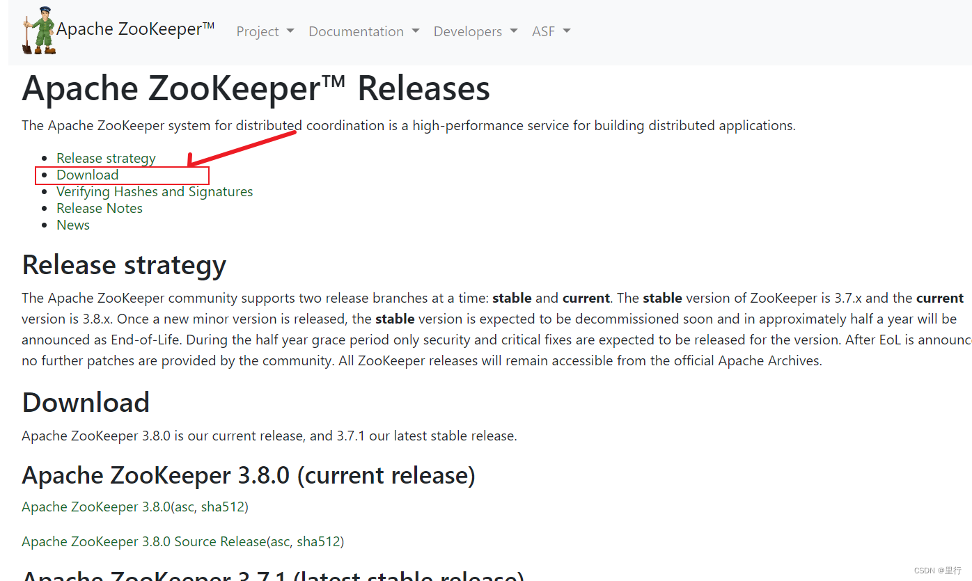972x581 pixels.
Task: Open the Release Notes link
Action: click(x=100, y=208)
